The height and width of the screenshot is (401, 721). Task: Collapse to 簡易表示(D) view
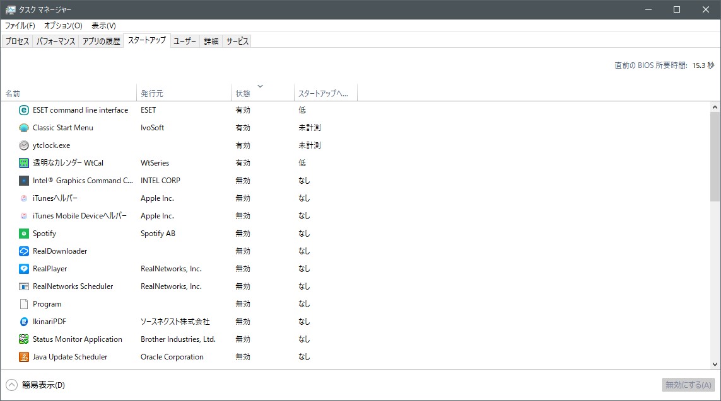35,385
